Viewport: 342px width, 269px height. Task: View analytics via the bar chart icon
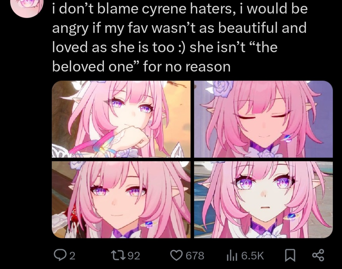coord(231,256)
